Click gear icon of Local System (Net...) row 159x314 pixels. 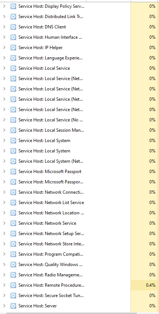point(13,161)
